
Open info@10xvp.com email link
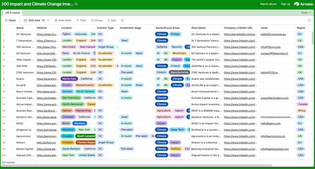click(270, 47)
